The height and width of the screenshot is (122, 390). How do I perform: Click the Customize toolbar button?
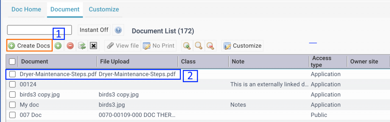click(x=243, y=46)
